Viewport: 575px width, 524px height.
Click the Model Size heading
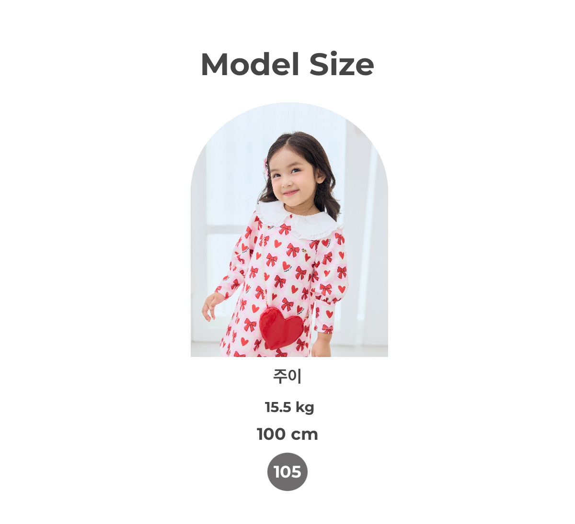287,64
